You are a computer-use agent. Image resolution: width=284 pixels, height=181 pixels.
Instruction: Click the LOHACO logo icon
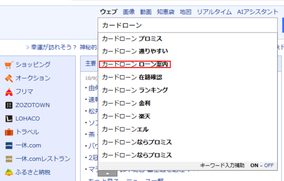click(9, 118)
